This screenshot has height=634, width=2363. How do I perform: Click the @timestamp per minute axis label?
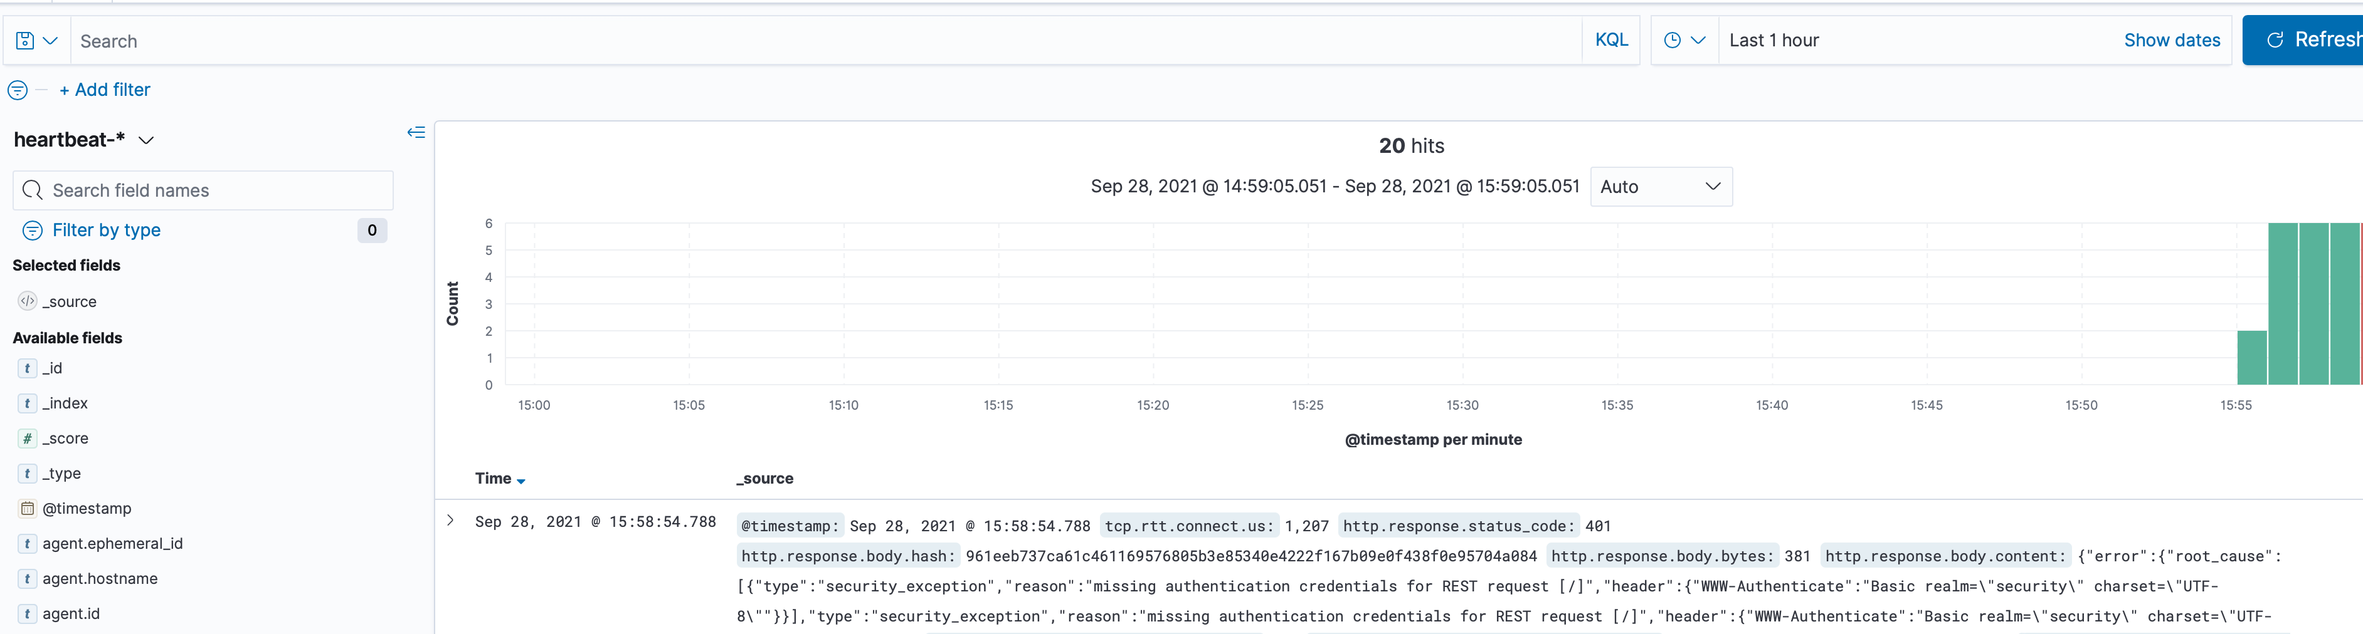tap(1433, 440)
